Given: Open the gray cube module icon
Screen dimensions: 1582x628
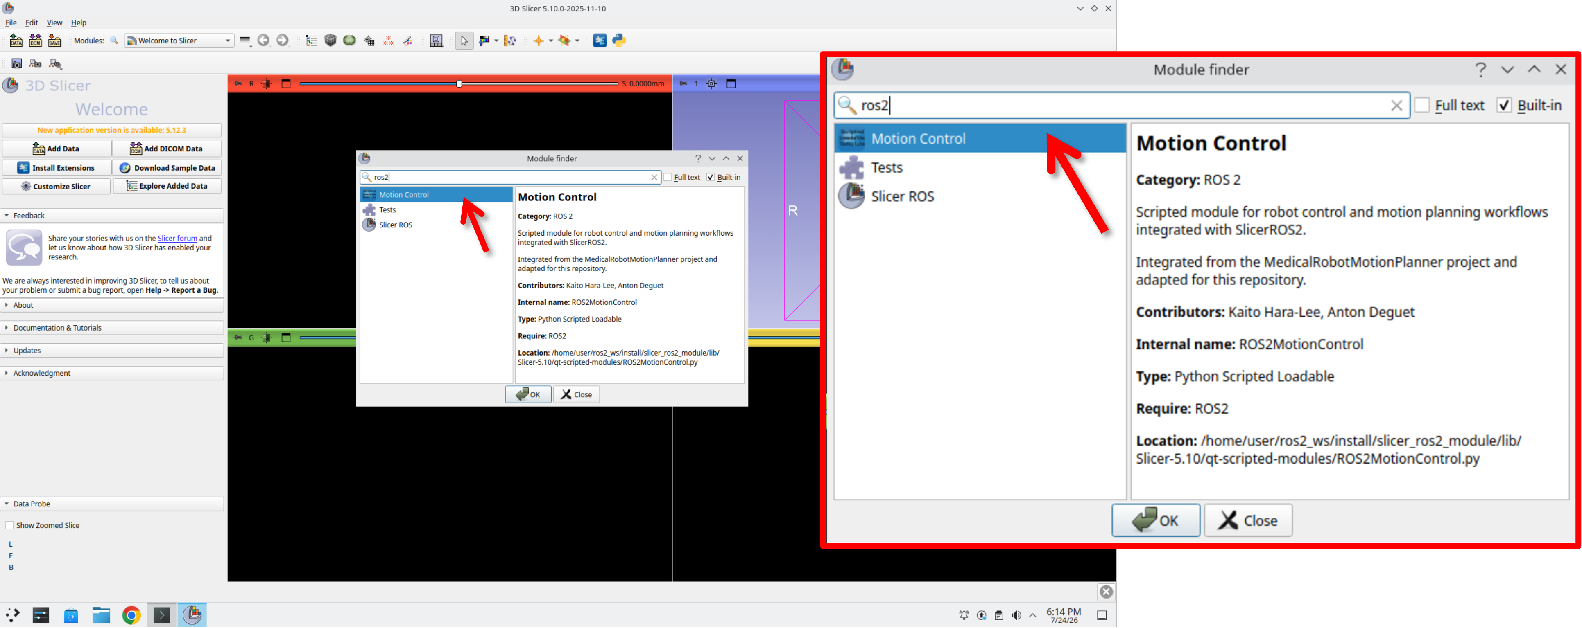Looking at the screenshot, I should [330, 41].
